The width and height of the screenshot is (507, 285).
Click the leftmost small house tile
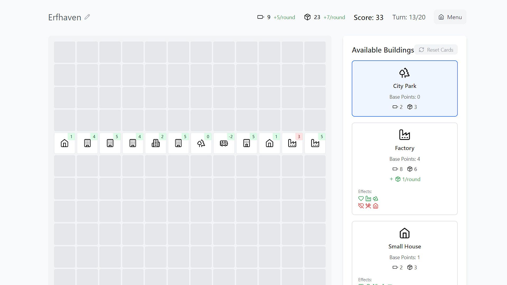pos(64,143)
